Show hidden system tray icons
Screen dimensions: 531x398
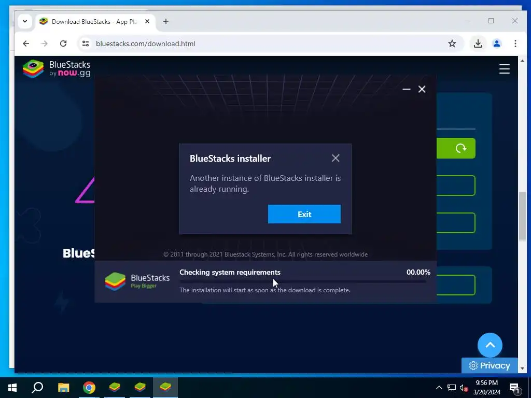[x=439, y=388]
